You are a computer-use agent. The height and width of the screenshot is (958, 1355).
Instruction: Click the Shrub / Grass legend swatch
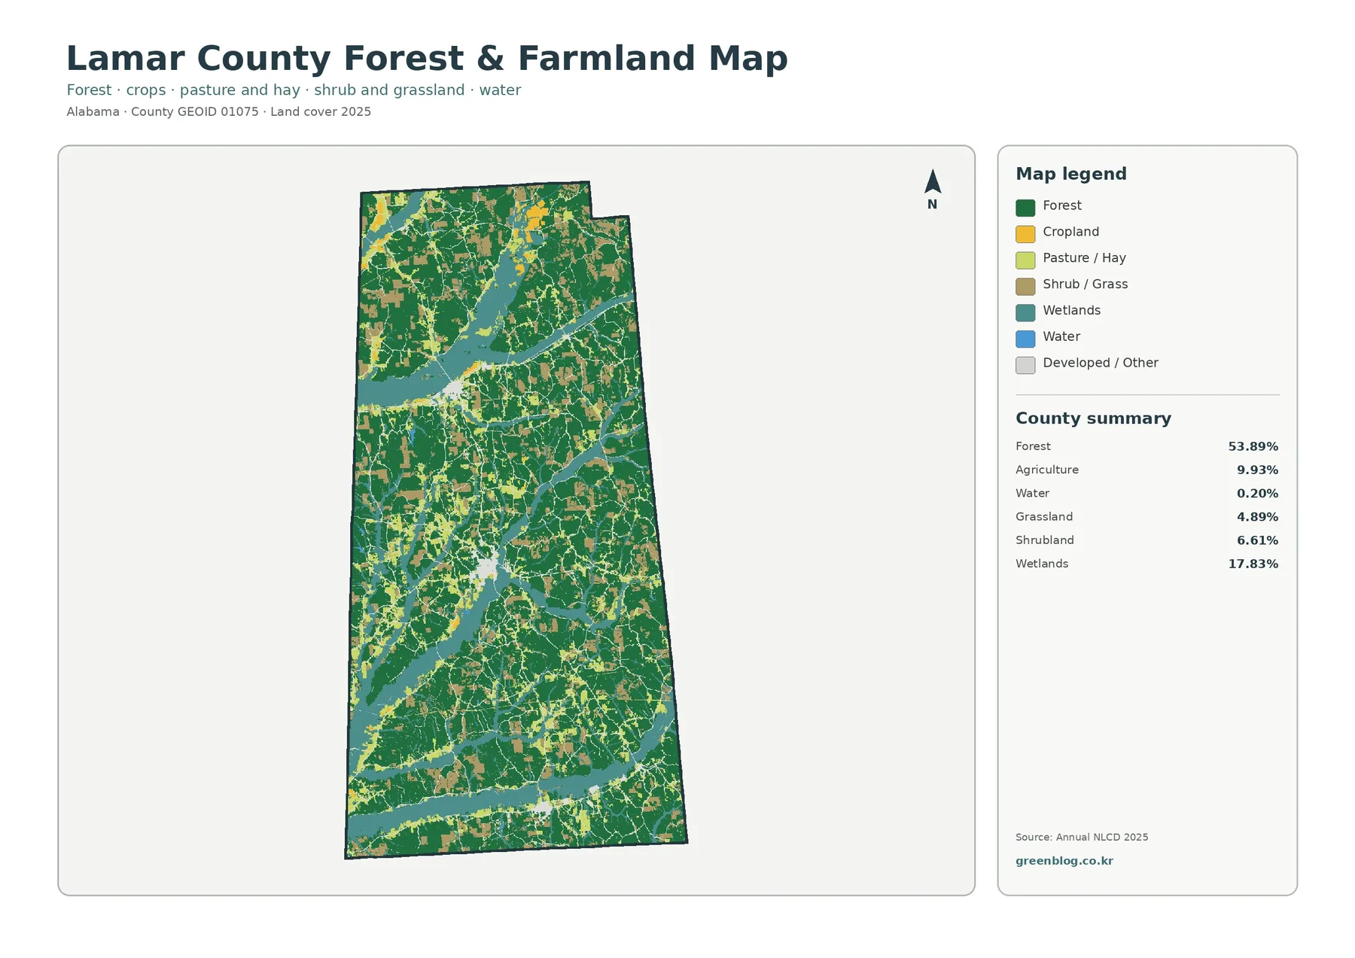click(1025, 286)
